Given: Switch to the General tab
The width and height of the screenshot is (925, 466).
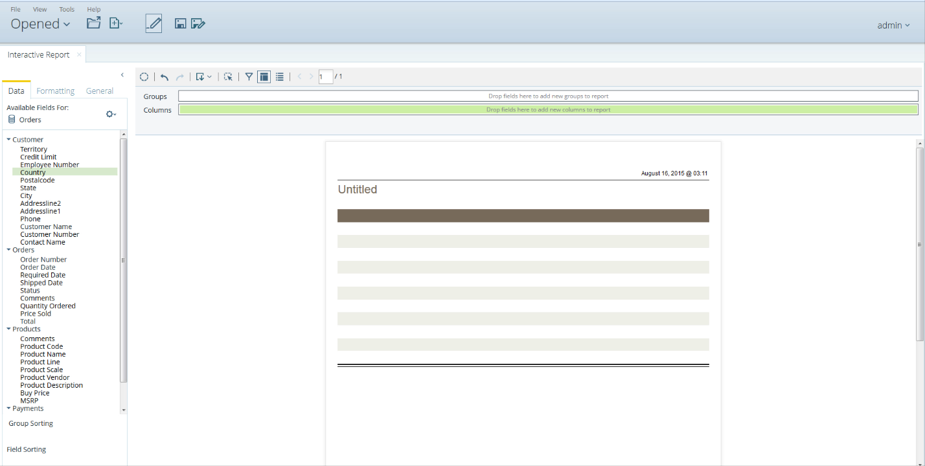Looking at the screenshot, I should click(100, 91).
